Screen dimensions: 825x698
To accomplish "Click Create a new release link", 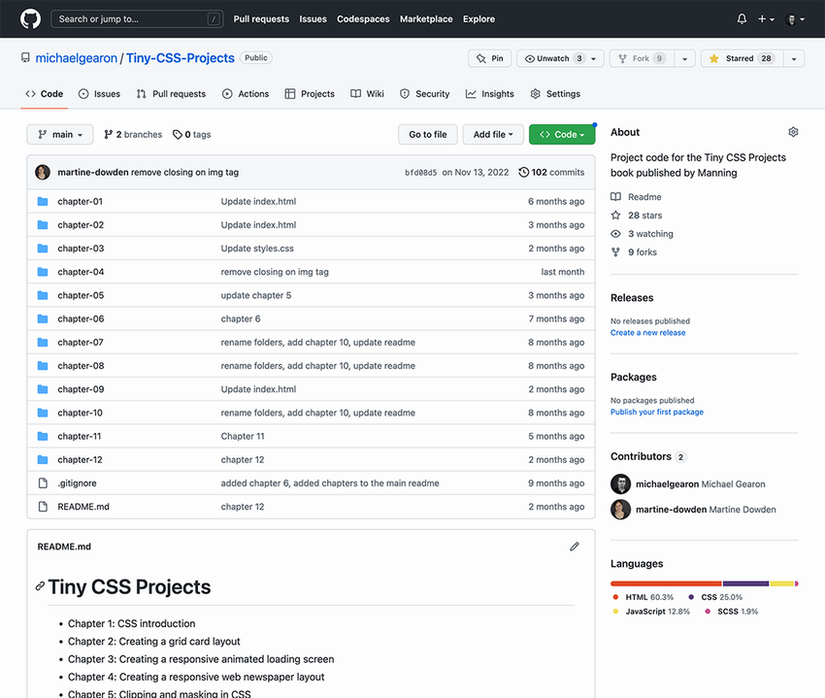I will point(647,332).
